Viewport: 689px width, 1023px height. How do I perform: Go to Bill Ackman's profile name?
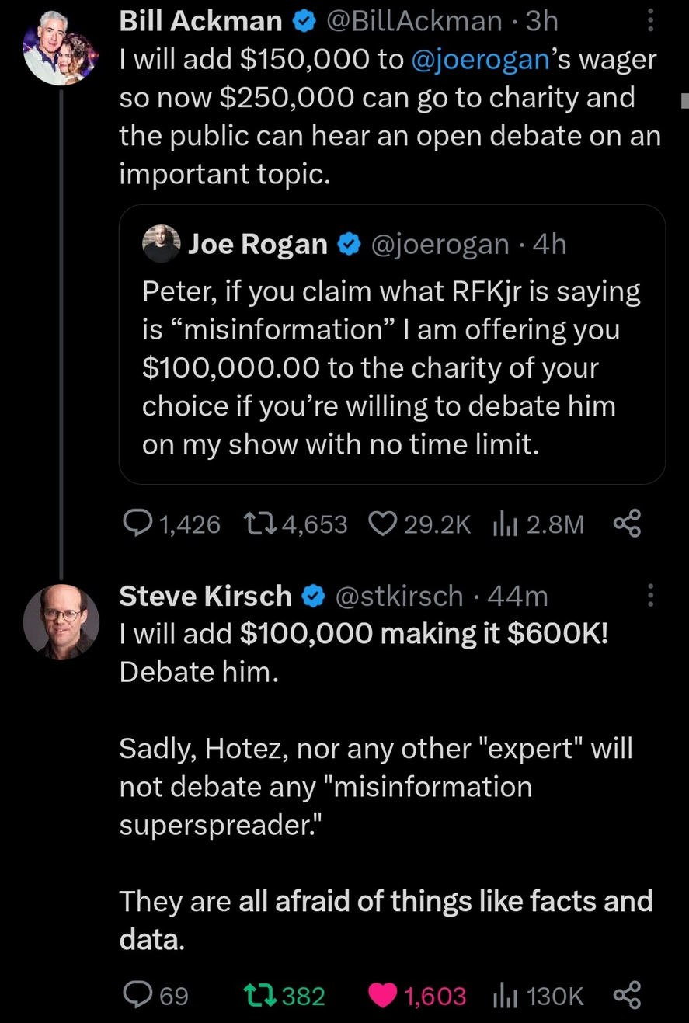(200, 22)
